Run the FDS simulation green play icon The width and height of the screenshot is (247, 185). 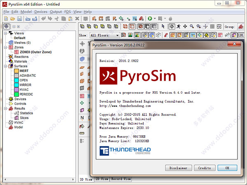click(150, 18)
